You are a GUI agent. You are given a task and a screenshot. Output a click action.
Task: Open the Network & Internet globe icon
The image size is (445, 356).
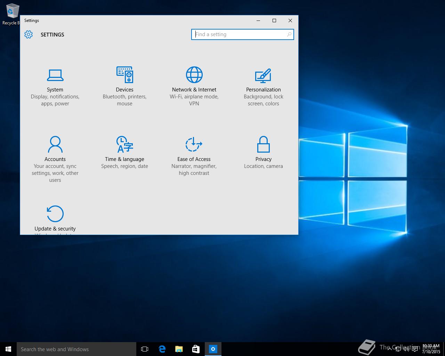(194, 75)
